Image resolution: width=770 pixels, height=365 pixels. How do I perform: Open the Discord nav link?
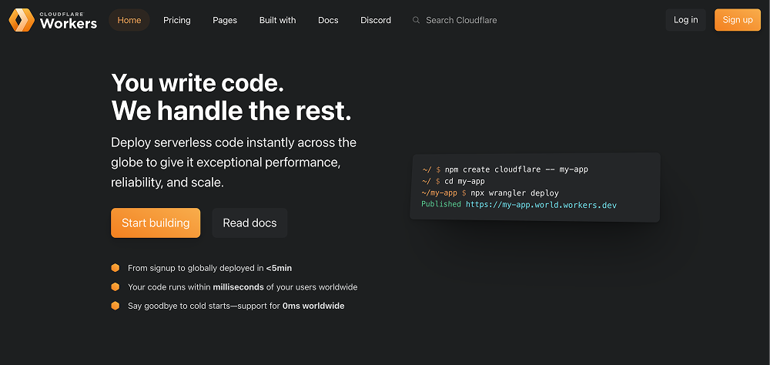click(376, 20)
